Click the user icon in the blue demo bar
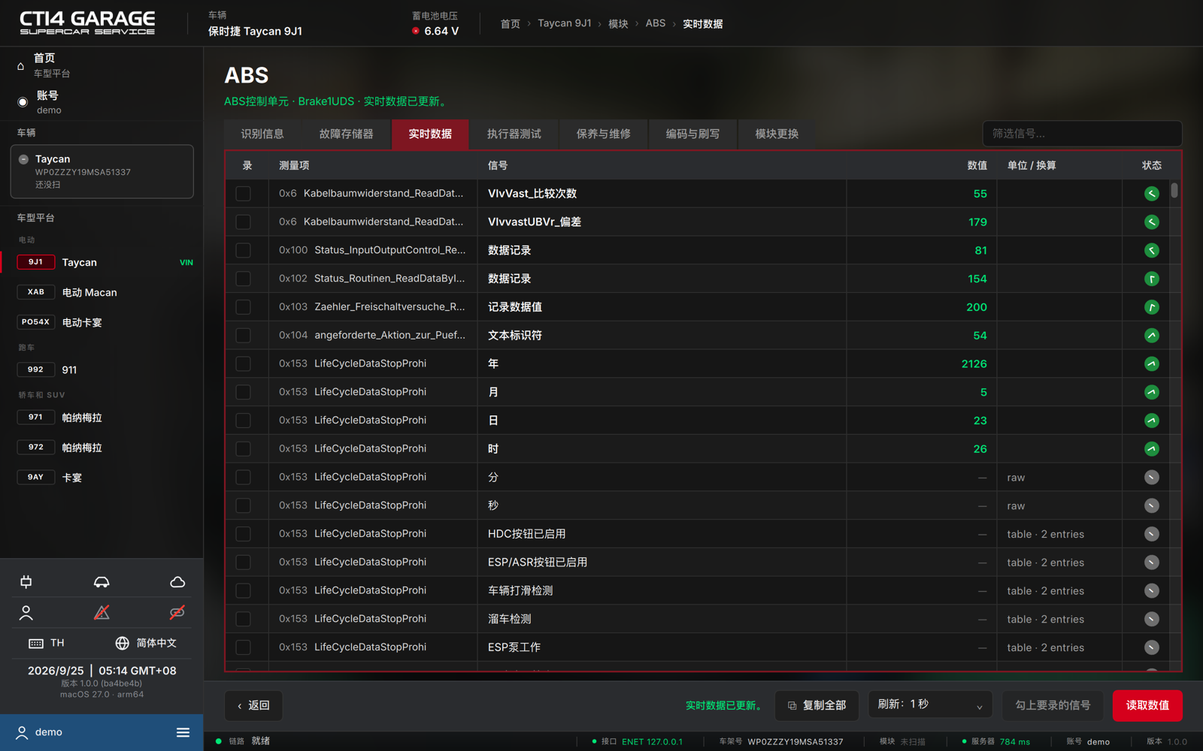1203x751 pixels. point(22,732)
